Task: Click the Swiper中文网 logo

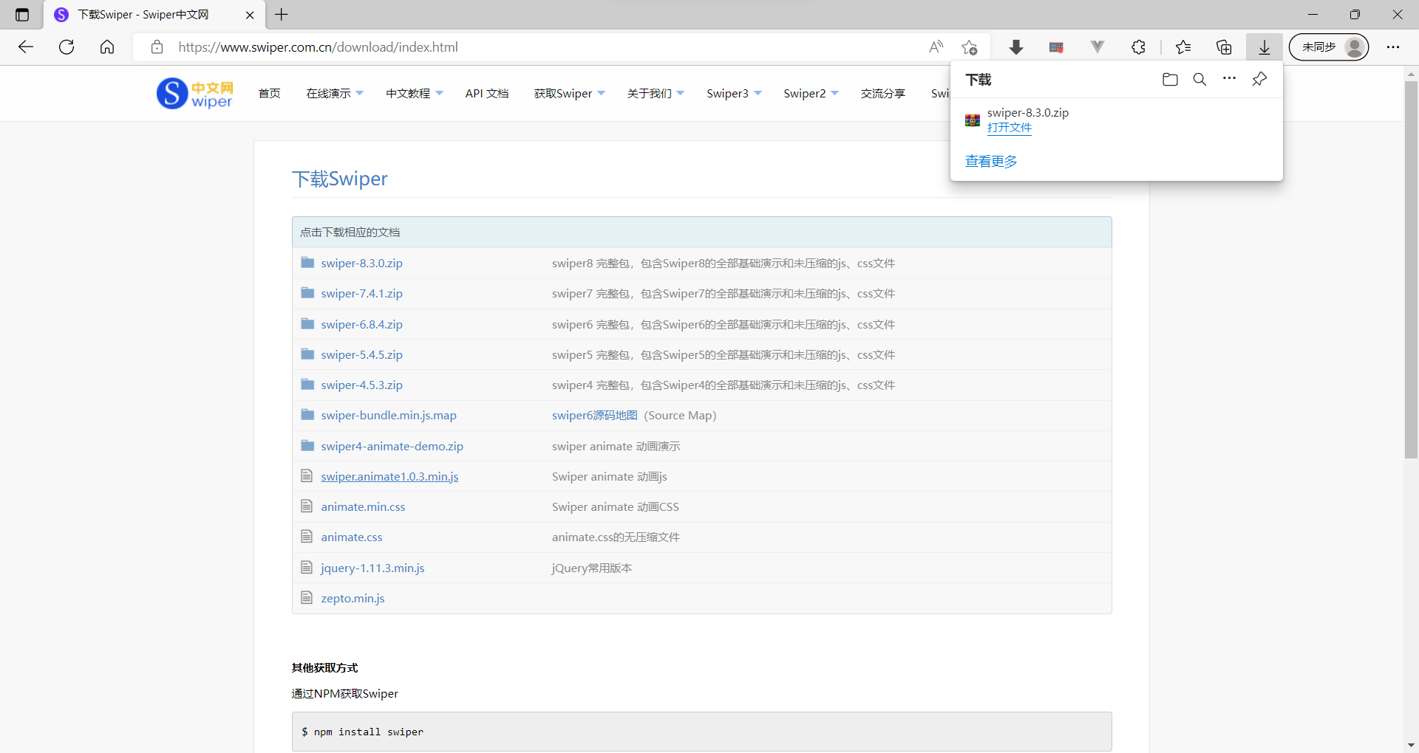Action: point(194,94)
